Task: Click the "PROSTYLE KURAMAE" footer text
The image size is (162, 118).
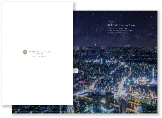Action: [x=146, y=111]
